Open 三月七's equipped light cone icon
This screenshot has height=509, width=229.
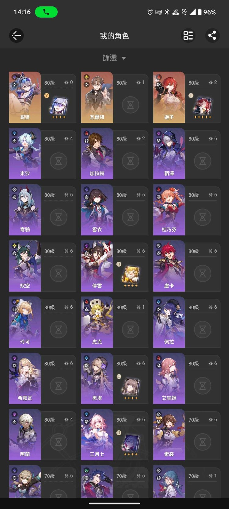point(131,444)
